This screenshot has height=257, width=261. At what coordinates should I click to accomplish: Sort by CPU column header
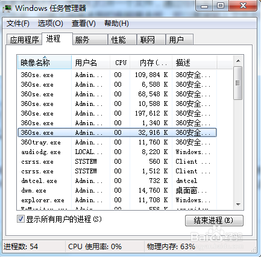click(120, 63)
